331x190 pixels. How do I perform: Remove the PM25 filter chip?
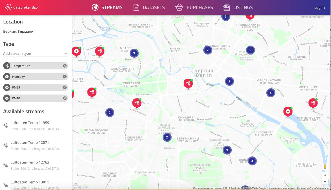pyautogui.click(x=65, y=88)
